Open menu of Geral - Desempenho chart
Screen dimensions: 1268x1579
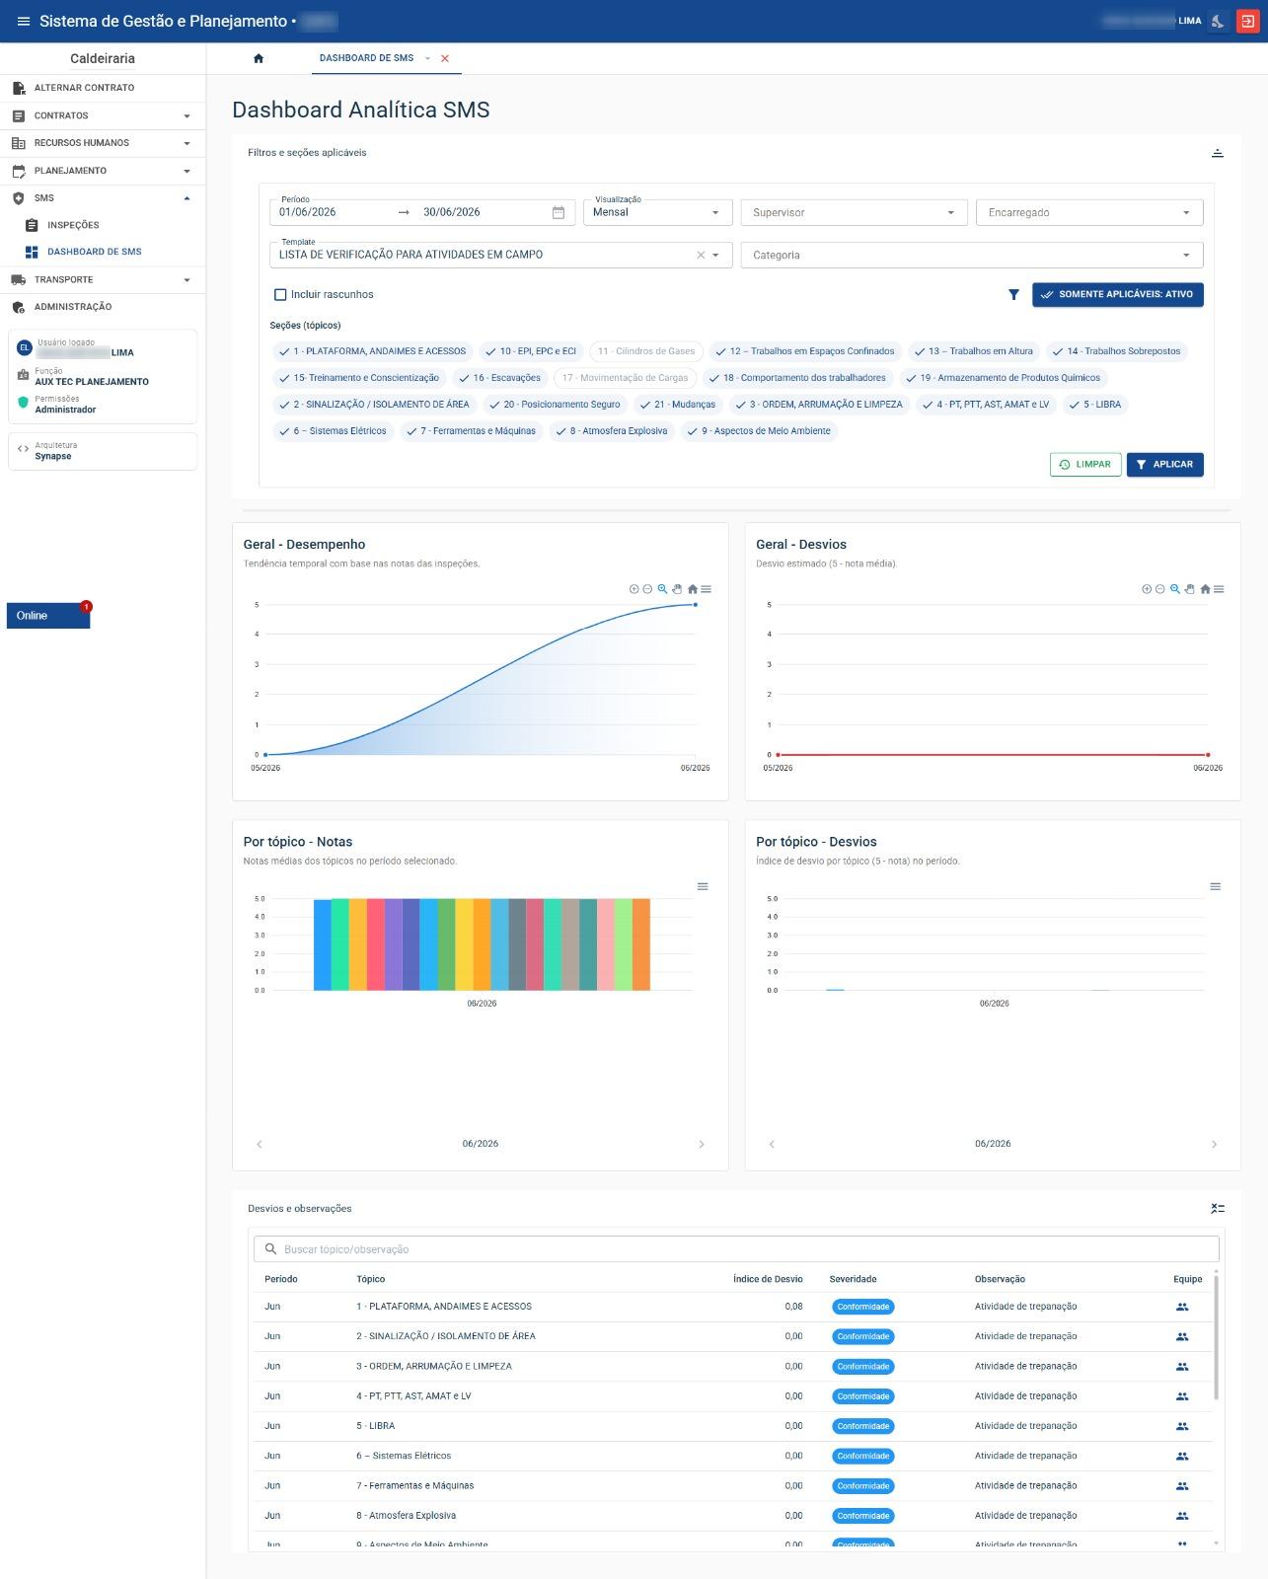click(706, 589)
